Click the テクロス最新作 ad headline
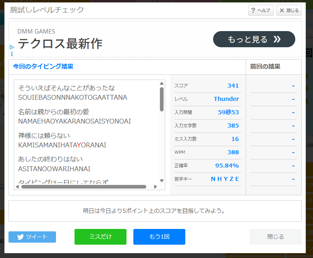This screenshot has width=313, height=258. (60, 44)
